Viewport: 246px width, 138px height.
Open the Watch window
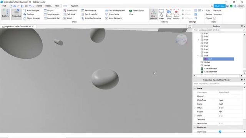tap(68, 18)
